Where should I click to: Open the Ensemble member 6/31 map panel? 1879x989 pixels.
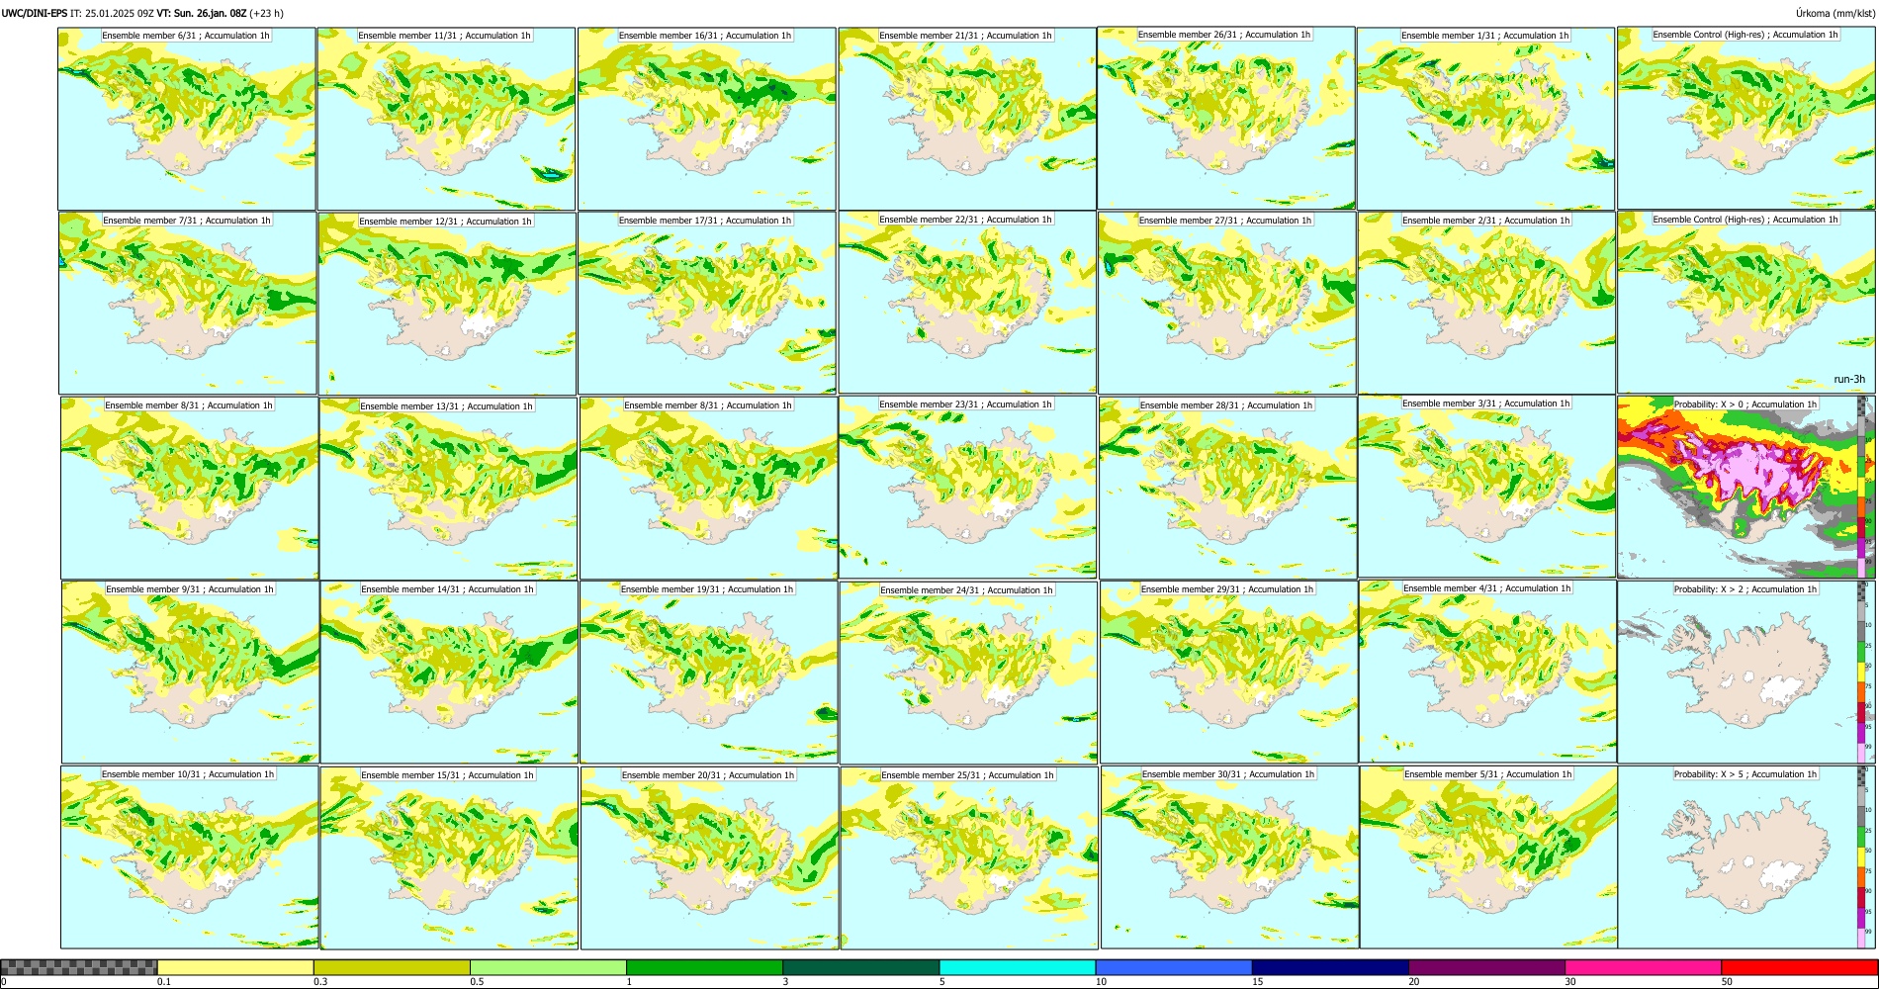(x=187, y=118)
